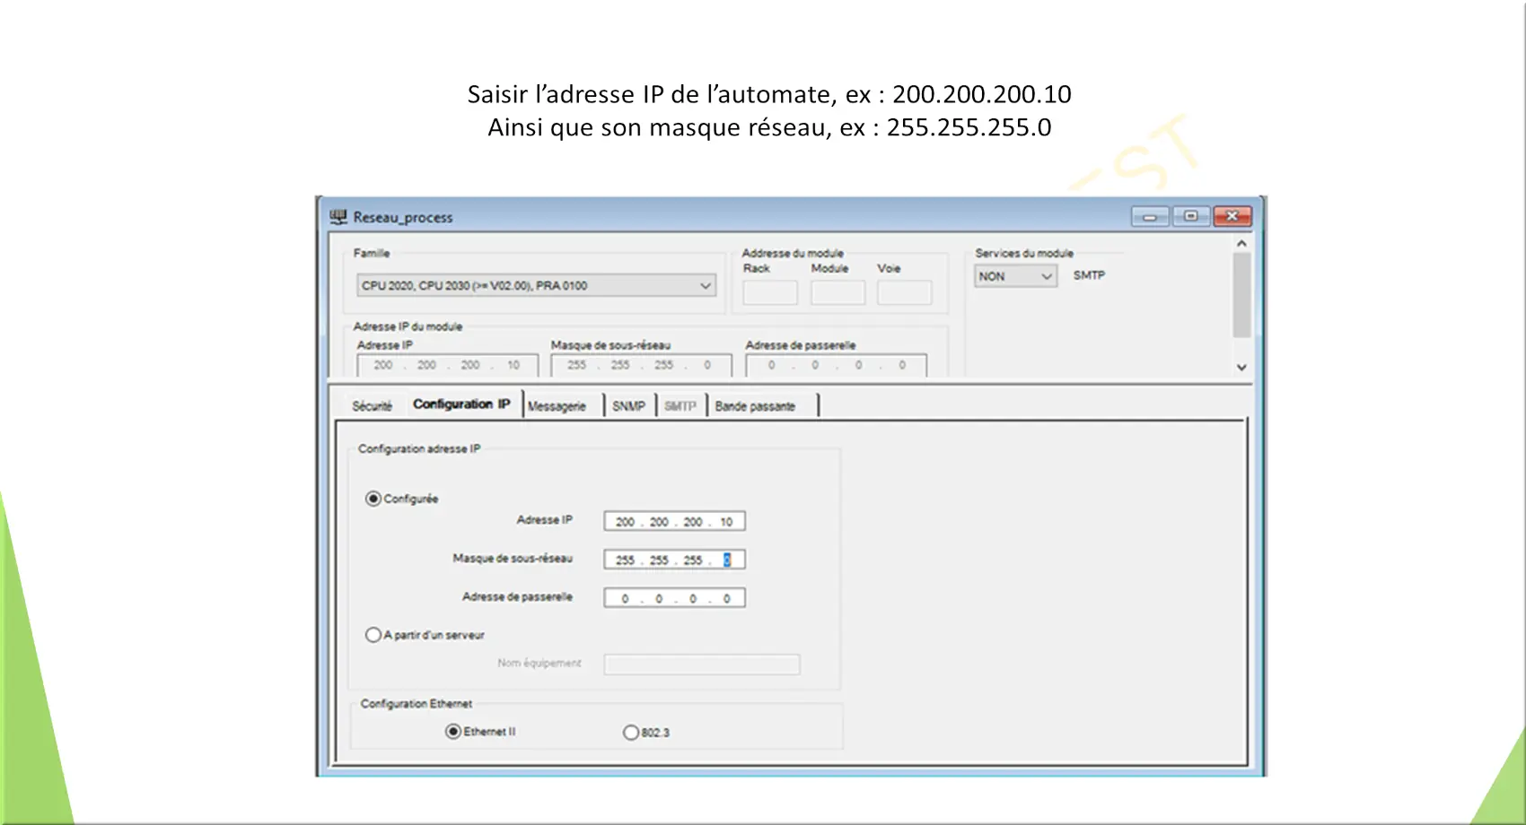
Task: Click the Famille label
Action: [372, 253]
